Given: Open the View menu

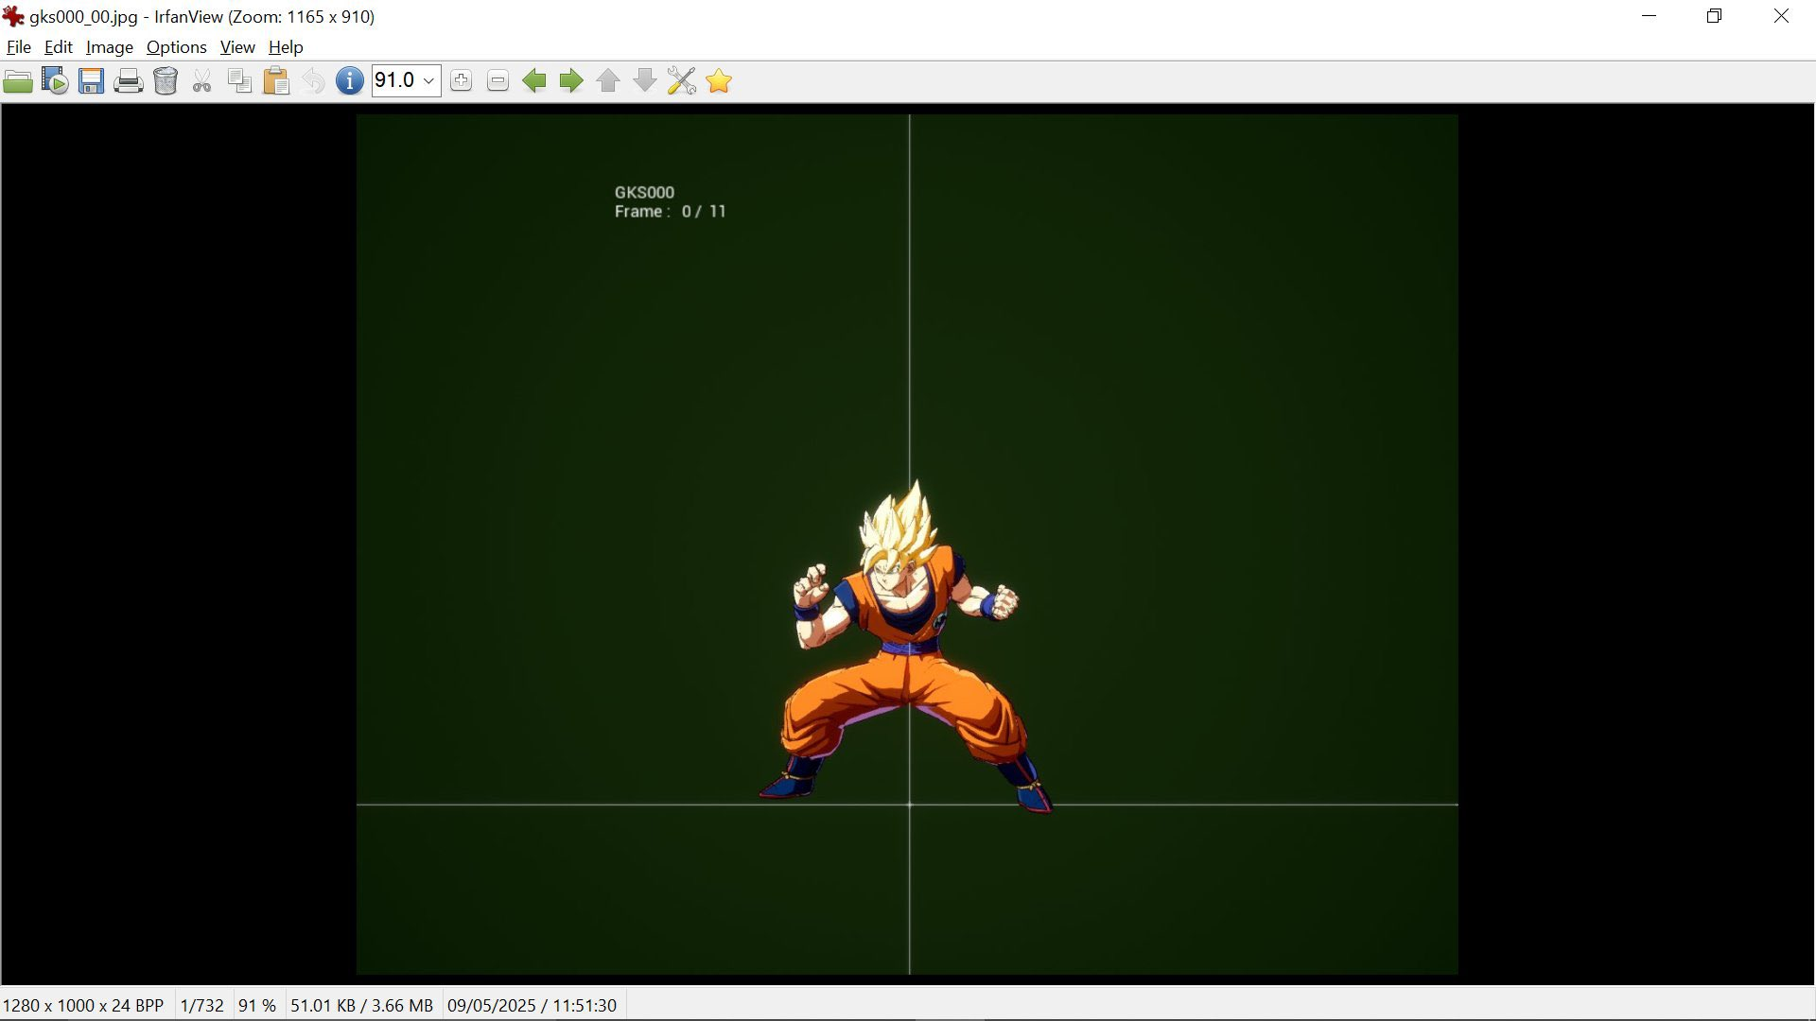Looking at the screenshot, I should 236,47.
